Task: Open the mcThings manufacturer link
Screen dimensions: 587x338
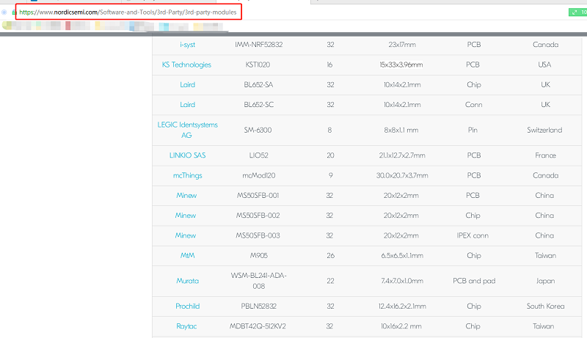Action: click(x=187, y=175)
